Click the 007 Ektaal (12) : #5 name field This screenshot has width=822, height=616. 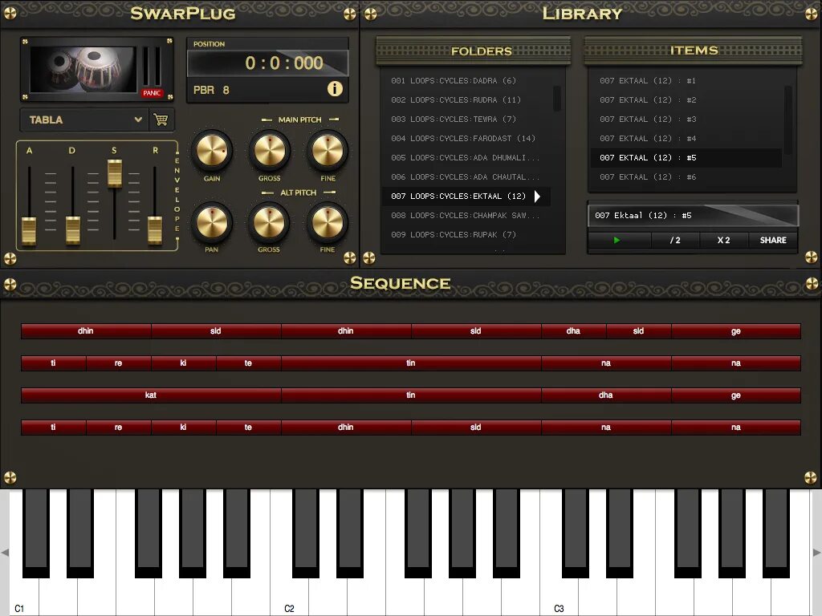[x=693, y=215]
